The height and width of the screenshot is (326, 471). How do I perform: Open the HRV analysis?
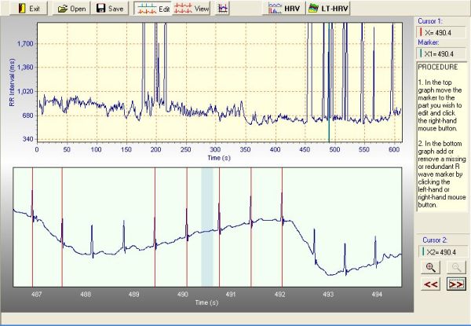point(284,9)
